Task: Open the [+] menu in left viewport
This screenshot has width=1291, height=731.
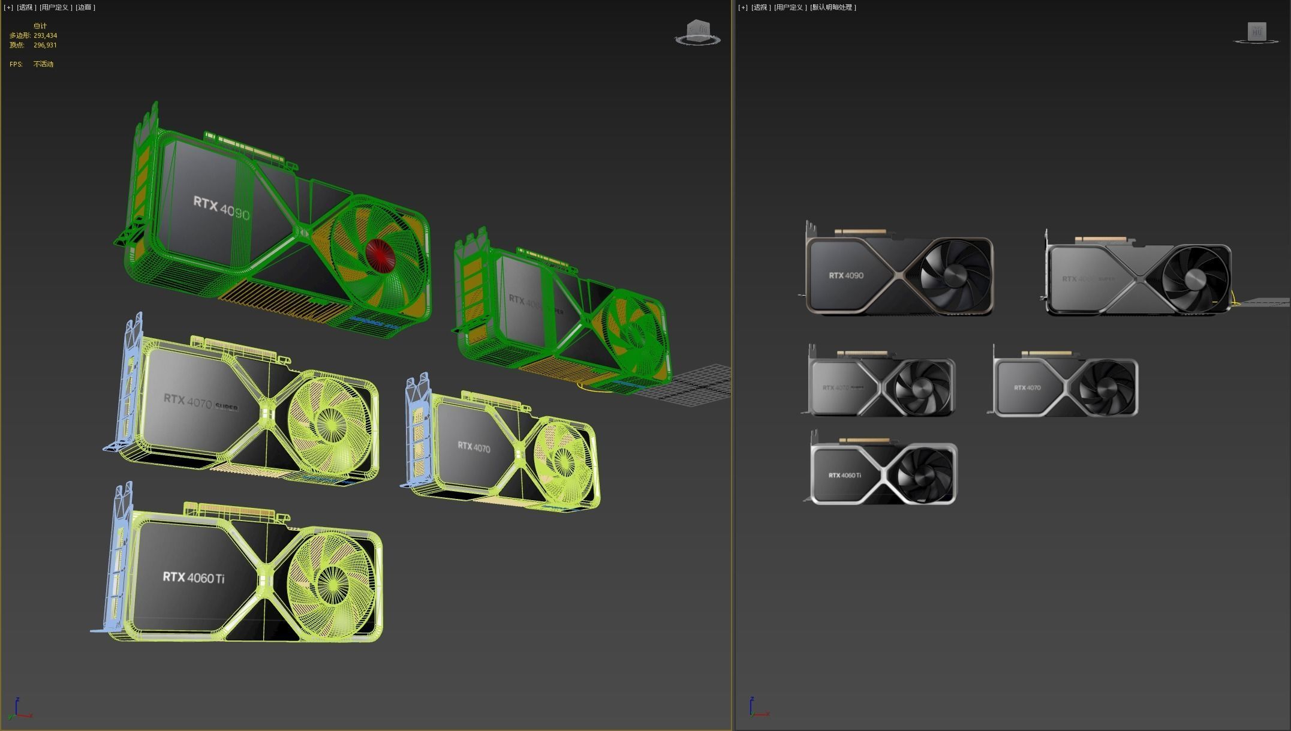Action: pos(8,7)
